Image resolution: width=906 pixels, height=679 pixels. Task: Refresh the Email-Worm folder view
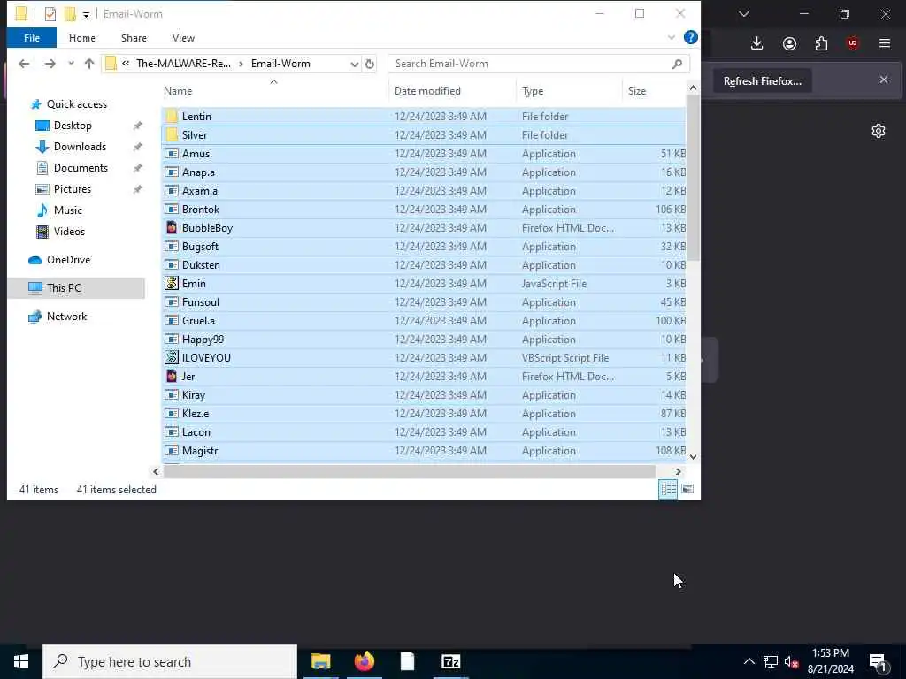[x=370, y=64]
